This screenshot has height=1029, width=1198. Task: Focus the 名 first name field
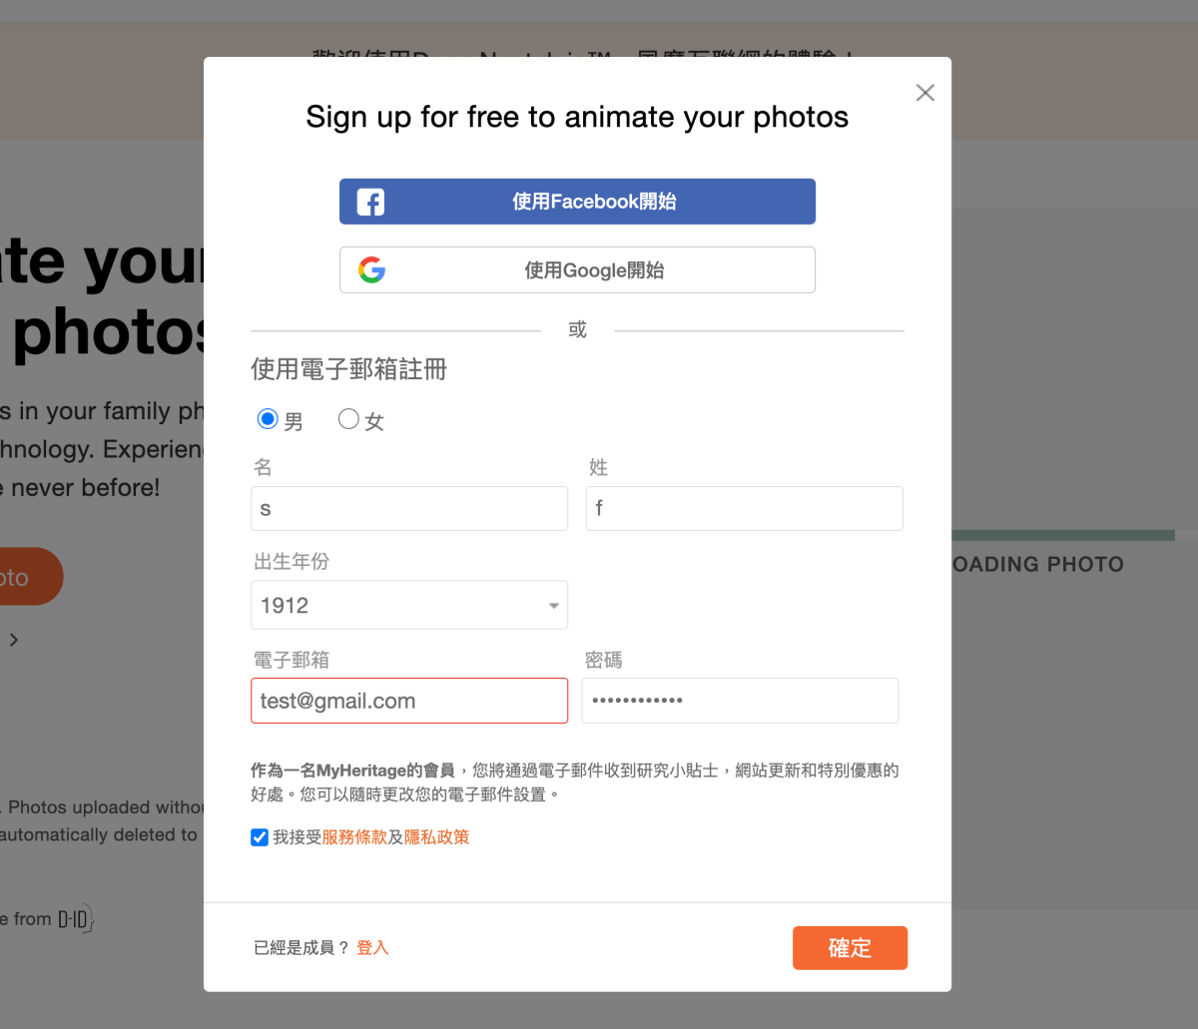click(409, 508)
